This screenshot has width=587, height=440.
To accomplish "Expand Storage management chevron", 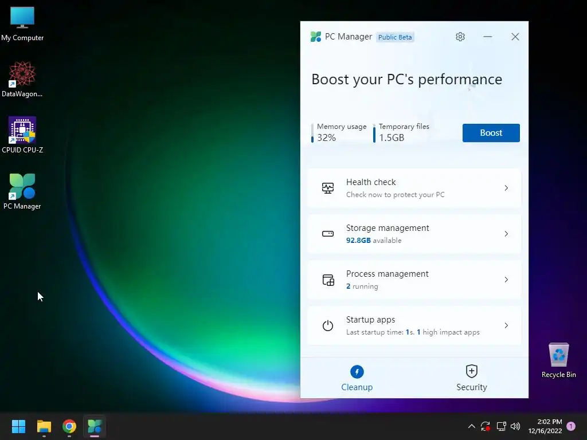I will pyautogui.click(x=506, y=234).
